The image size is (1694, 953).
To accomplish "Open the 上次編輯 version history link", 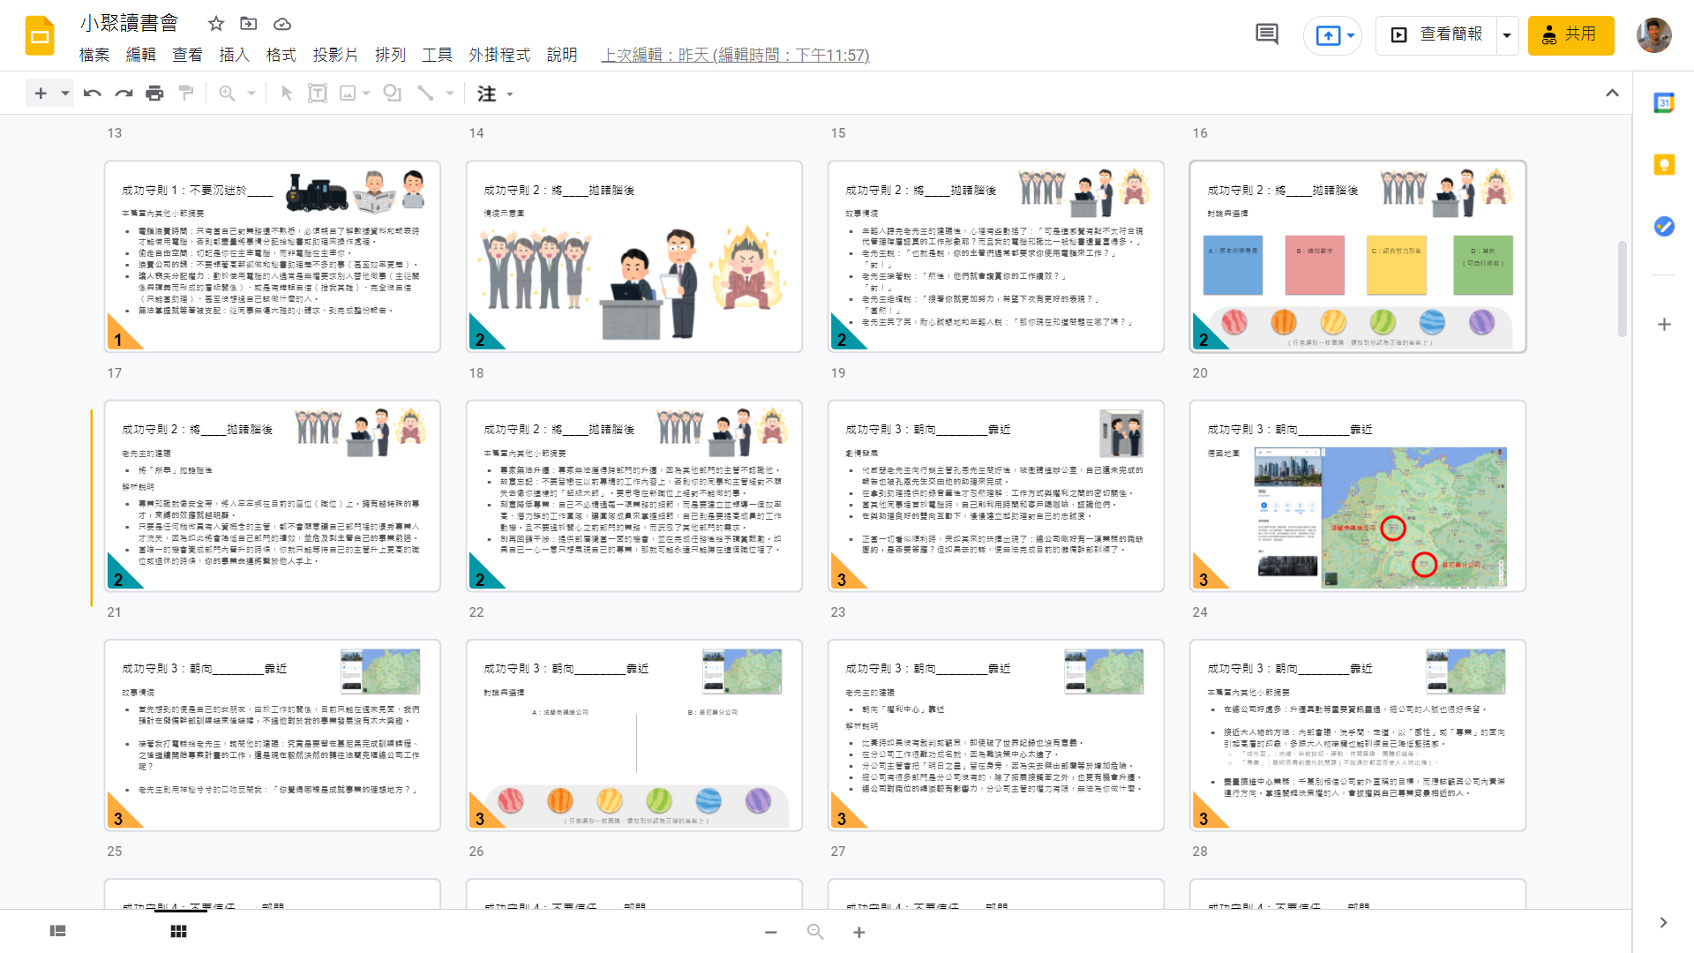I will 735,55.
